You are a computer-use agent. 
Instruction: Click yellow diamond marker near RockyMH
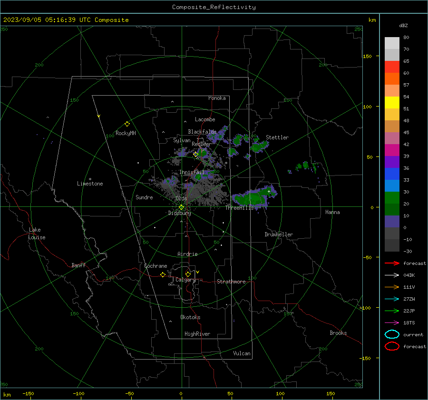(127, 124)
